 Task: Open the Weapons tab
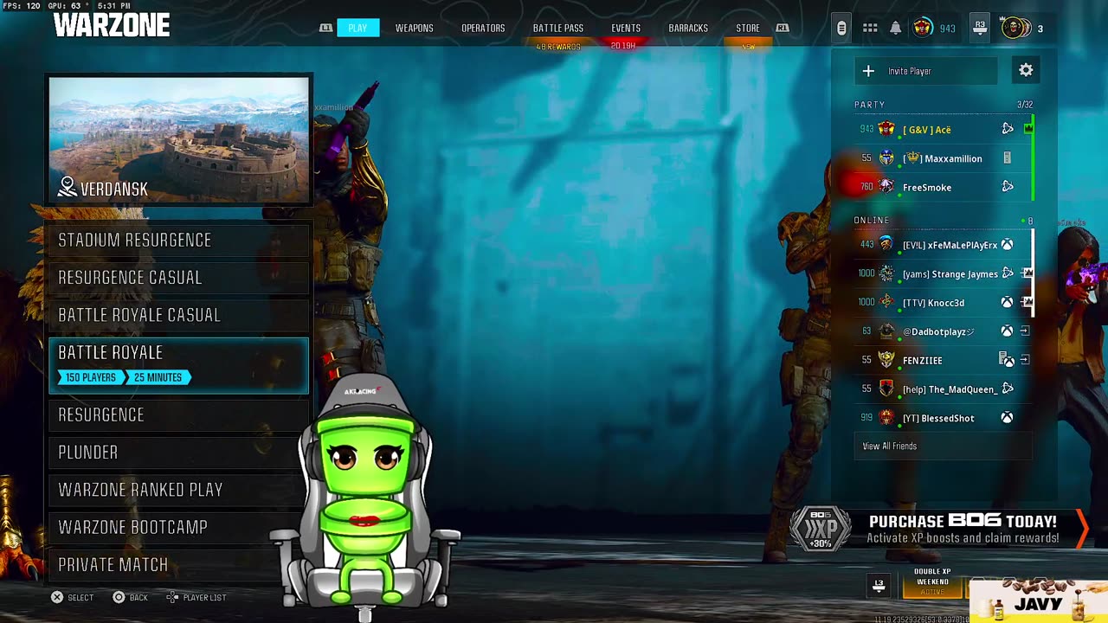(x=415, y=28)
